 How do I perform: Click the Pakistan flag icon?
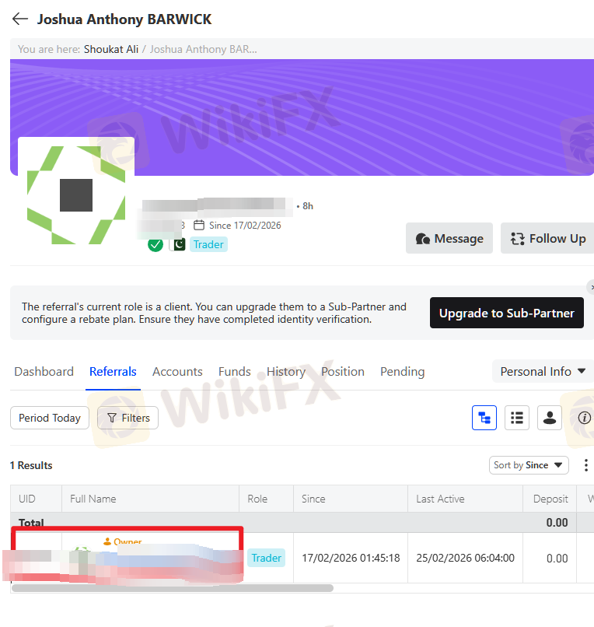click(x=178, y=244)
